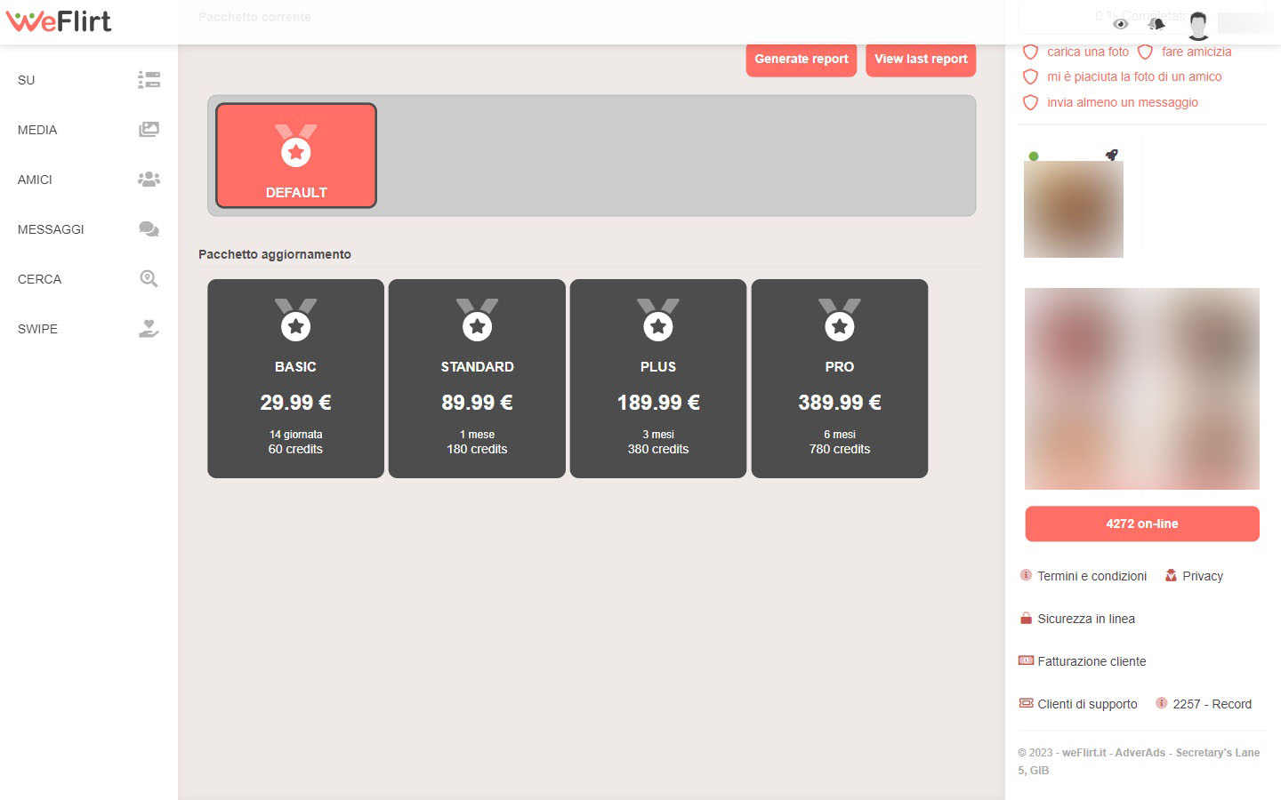Choose the BASIC 29.99 € package
The width and height of the screenshot is (1281, 800).
coord(295,379)
